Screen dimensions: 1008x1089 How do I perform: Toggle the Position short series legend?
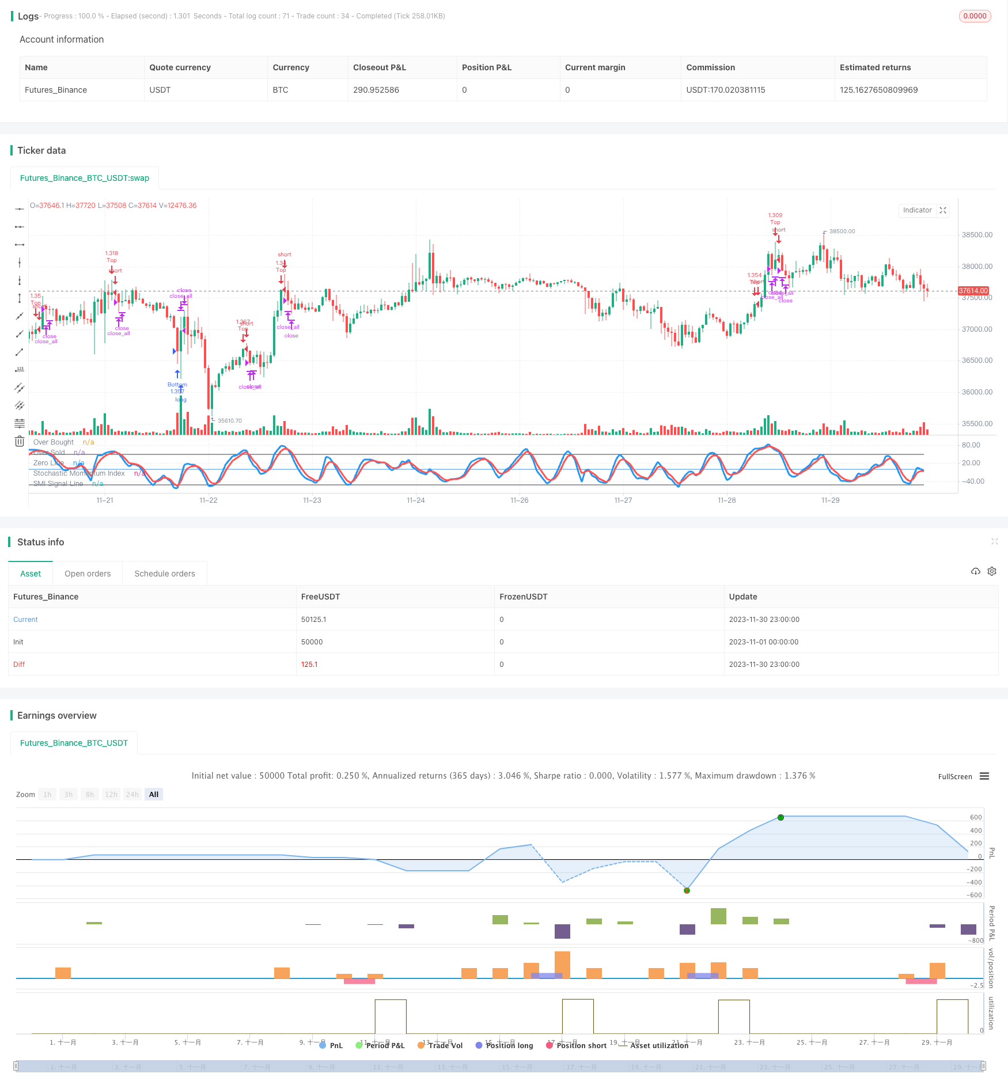[x=576, y=1045]
